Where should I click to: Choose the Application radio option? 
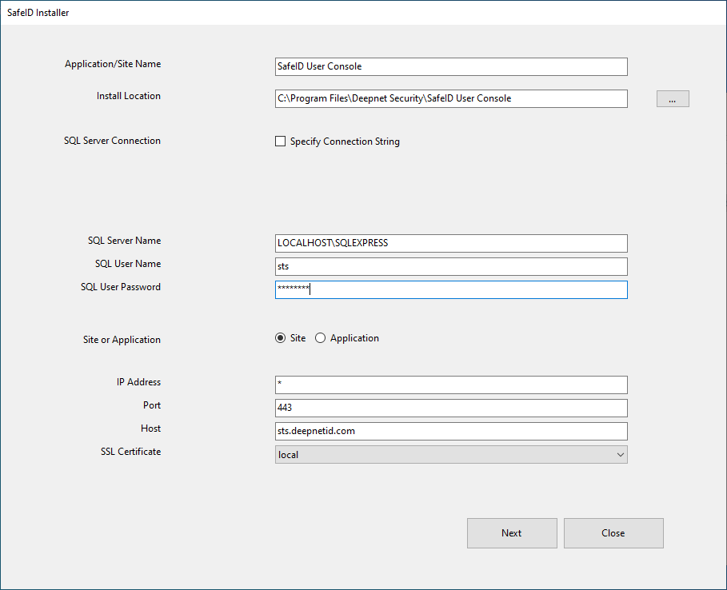pyautogui.click(x=321, y=338)
